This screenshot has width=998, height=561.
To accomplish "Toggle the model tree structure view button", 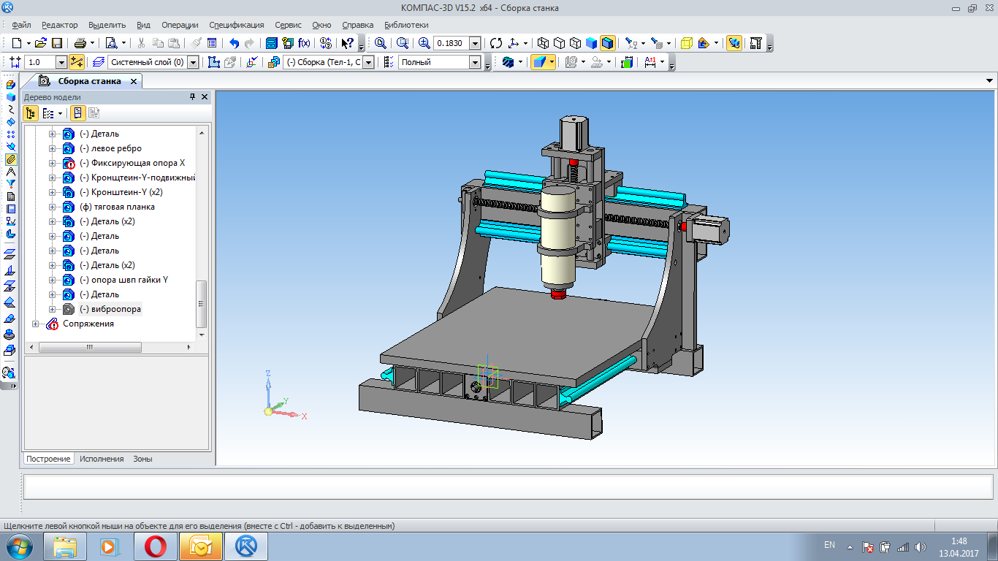I will [31, 113].
